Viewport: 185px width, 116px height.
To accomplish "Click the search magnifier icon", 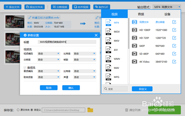I will click(106, 89).
